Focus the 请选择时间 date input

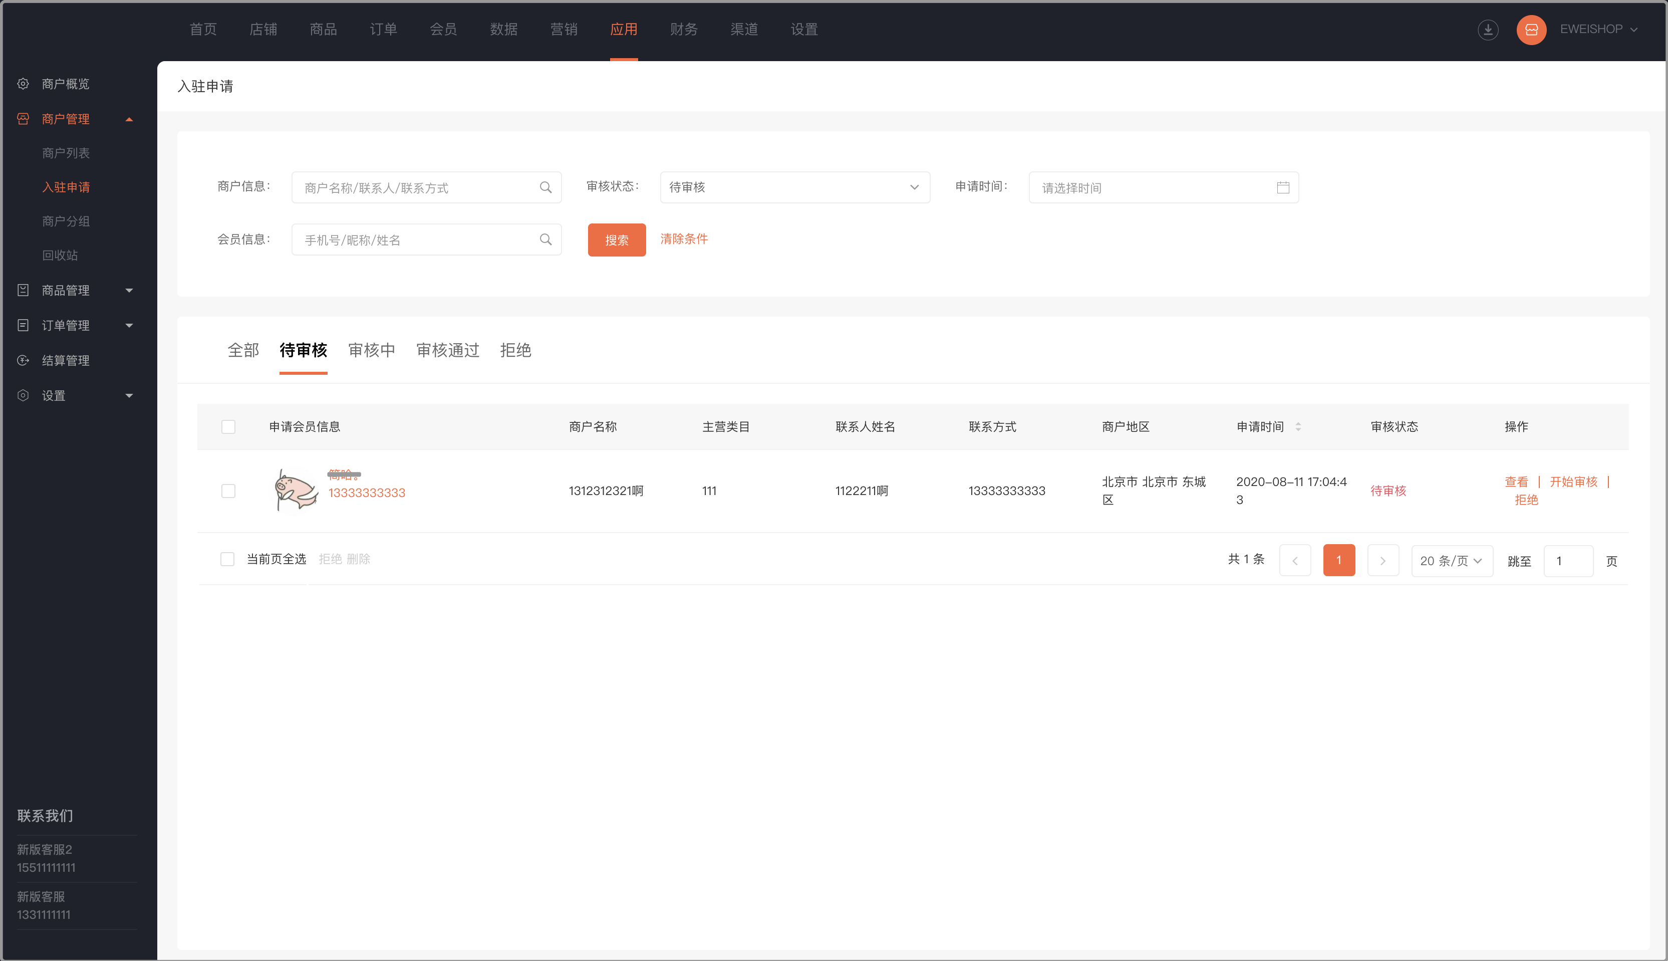1163,187
